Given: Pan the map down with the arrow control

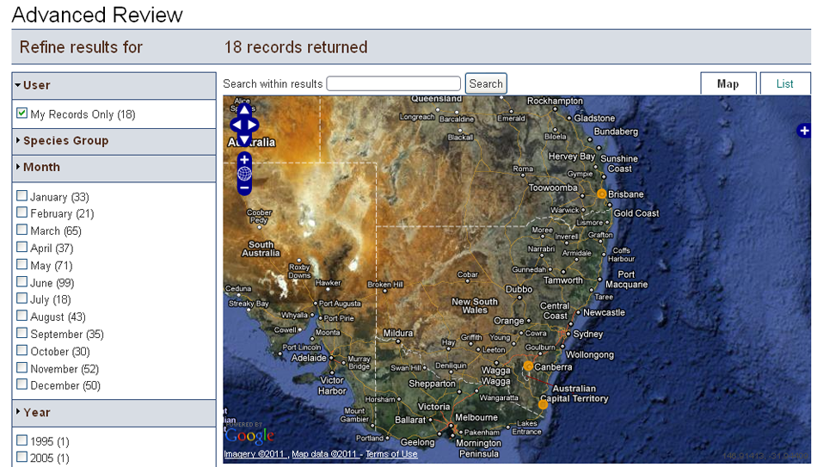Looking at the screenshot, I should click(x=244, y=139).
